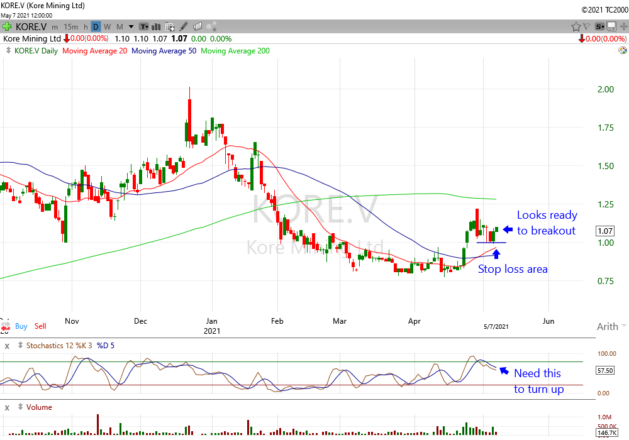Edit the Volume indicator label

coord(39,407)
